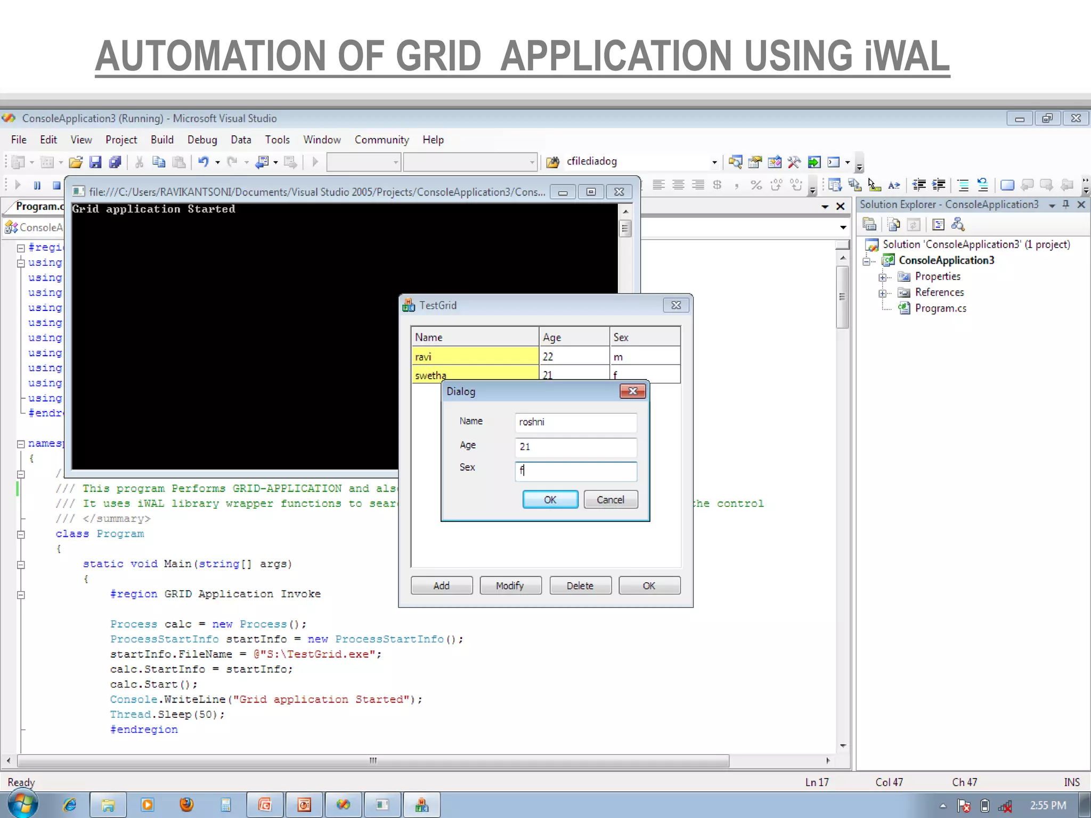This screenshot has height=818, width=1091.
Task: Switch to the Program.cs editor tab
Action: pos(39,206)
